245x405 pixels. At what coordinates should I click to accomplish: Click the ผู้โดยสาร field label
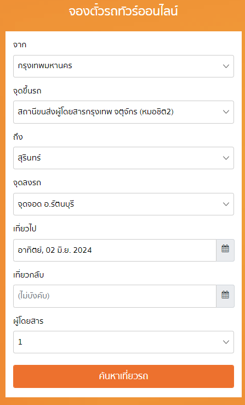pos(29,321)
